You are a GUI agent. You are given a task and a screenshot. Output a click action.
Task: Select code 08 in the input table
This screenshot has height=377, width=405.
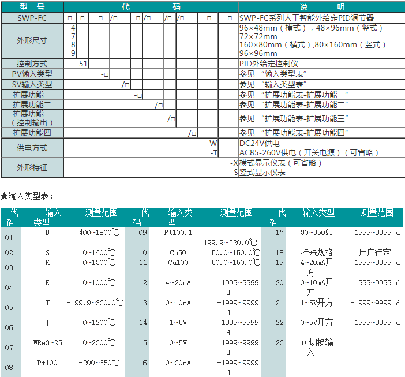click(9, 367)
